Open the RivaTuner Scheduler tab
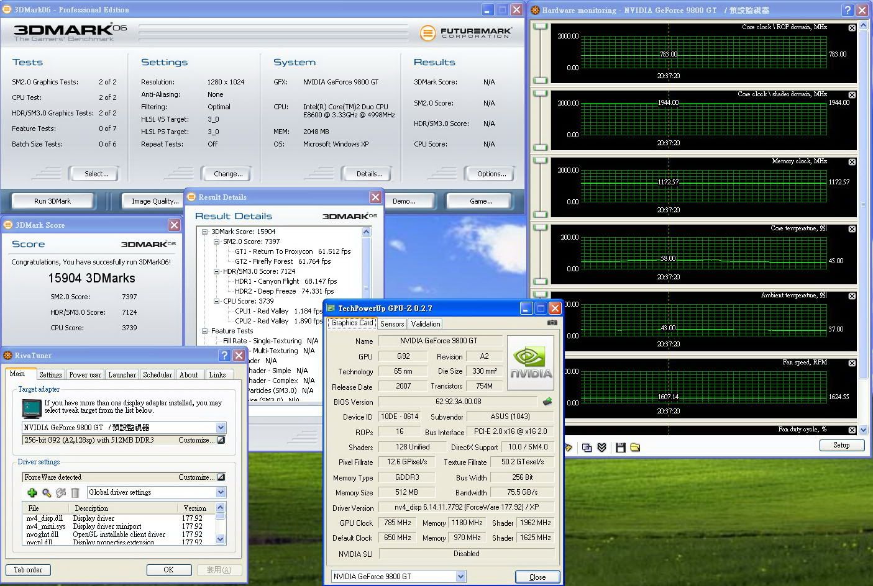 pos(157,375)
